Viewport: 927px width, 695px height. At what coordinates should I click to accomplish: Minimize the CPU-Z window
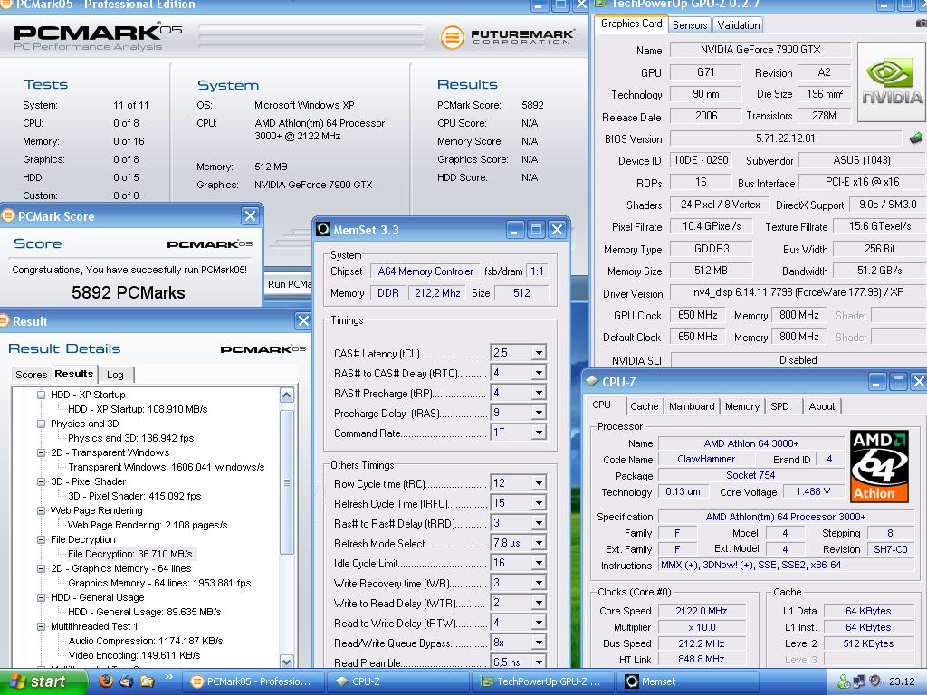[876, 382]
